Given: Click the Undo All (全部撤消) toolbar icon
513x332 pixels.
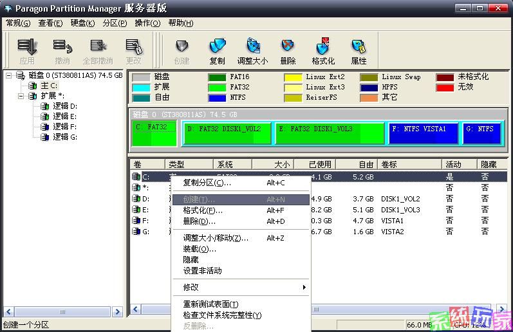Looking at the screenshot, I should (x=98, y=46).
